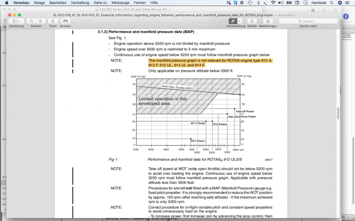
Task: Click the 'Limited operation in this enveloped area' label
Action: (x=163, y=101)
